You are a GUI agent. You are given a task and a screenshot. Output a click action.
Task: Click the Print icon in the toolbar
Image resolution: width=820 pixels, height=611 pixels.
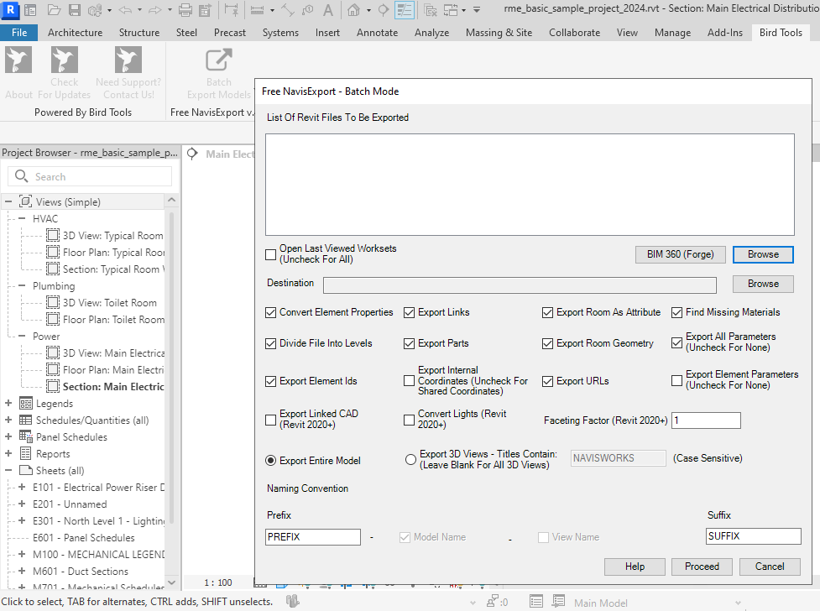click(x=185, y=11)
